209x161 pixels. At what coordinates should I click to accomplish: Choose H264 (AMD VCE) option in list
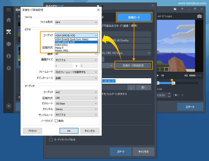pyautogui.click(x=76, y=42)
